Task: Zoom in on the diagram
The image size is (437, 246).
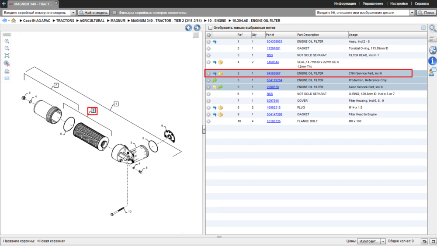Action: click(x=7, y=41)
